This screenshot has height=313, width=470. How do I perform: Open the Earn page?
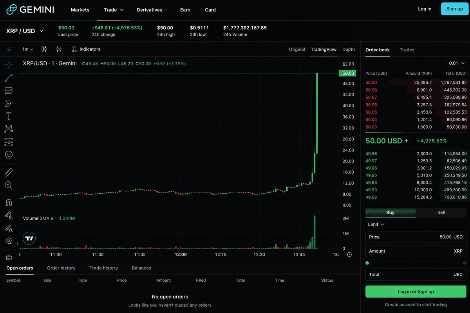[x=185, y=10]
